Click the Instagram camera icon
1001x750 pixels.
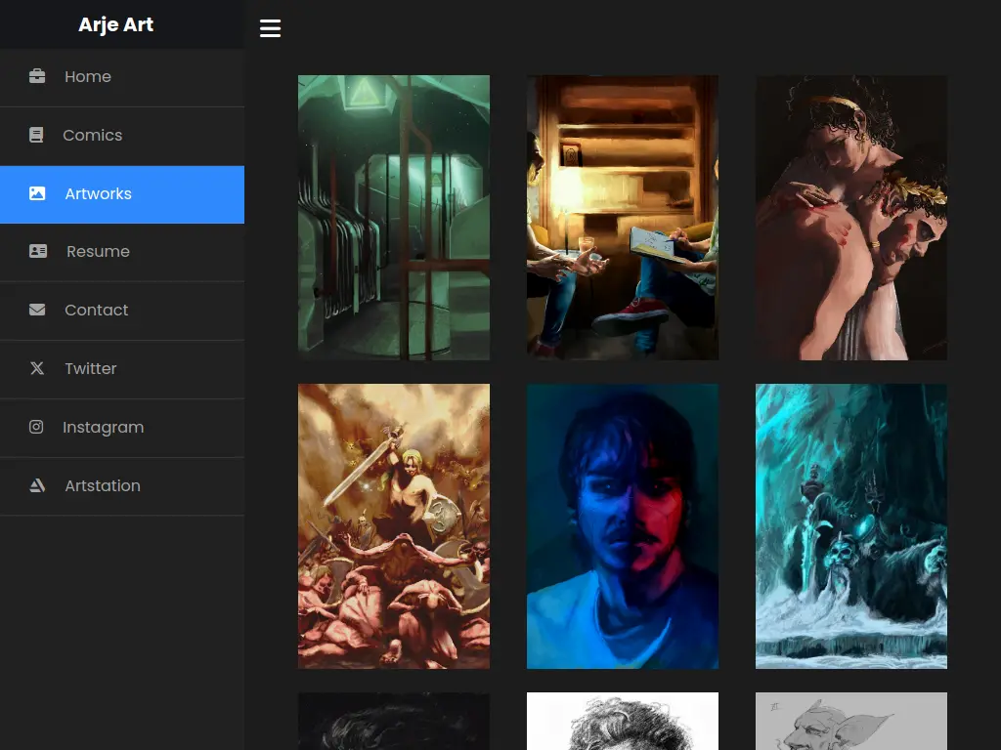(36, 427)
